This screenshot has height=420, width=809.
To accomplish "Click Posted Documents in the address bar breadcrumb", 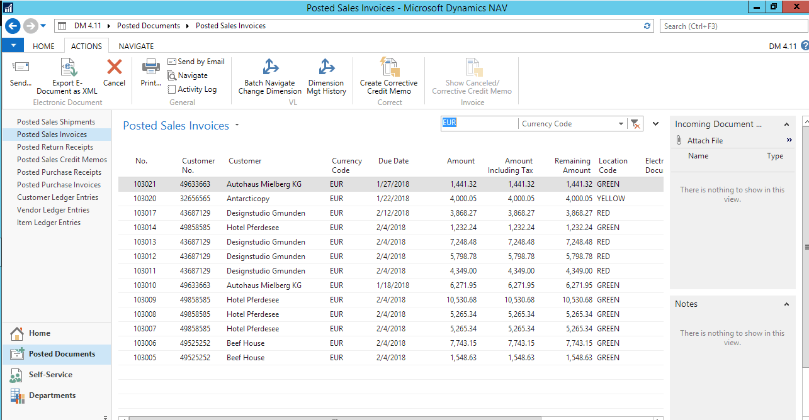I will point(149,26).
